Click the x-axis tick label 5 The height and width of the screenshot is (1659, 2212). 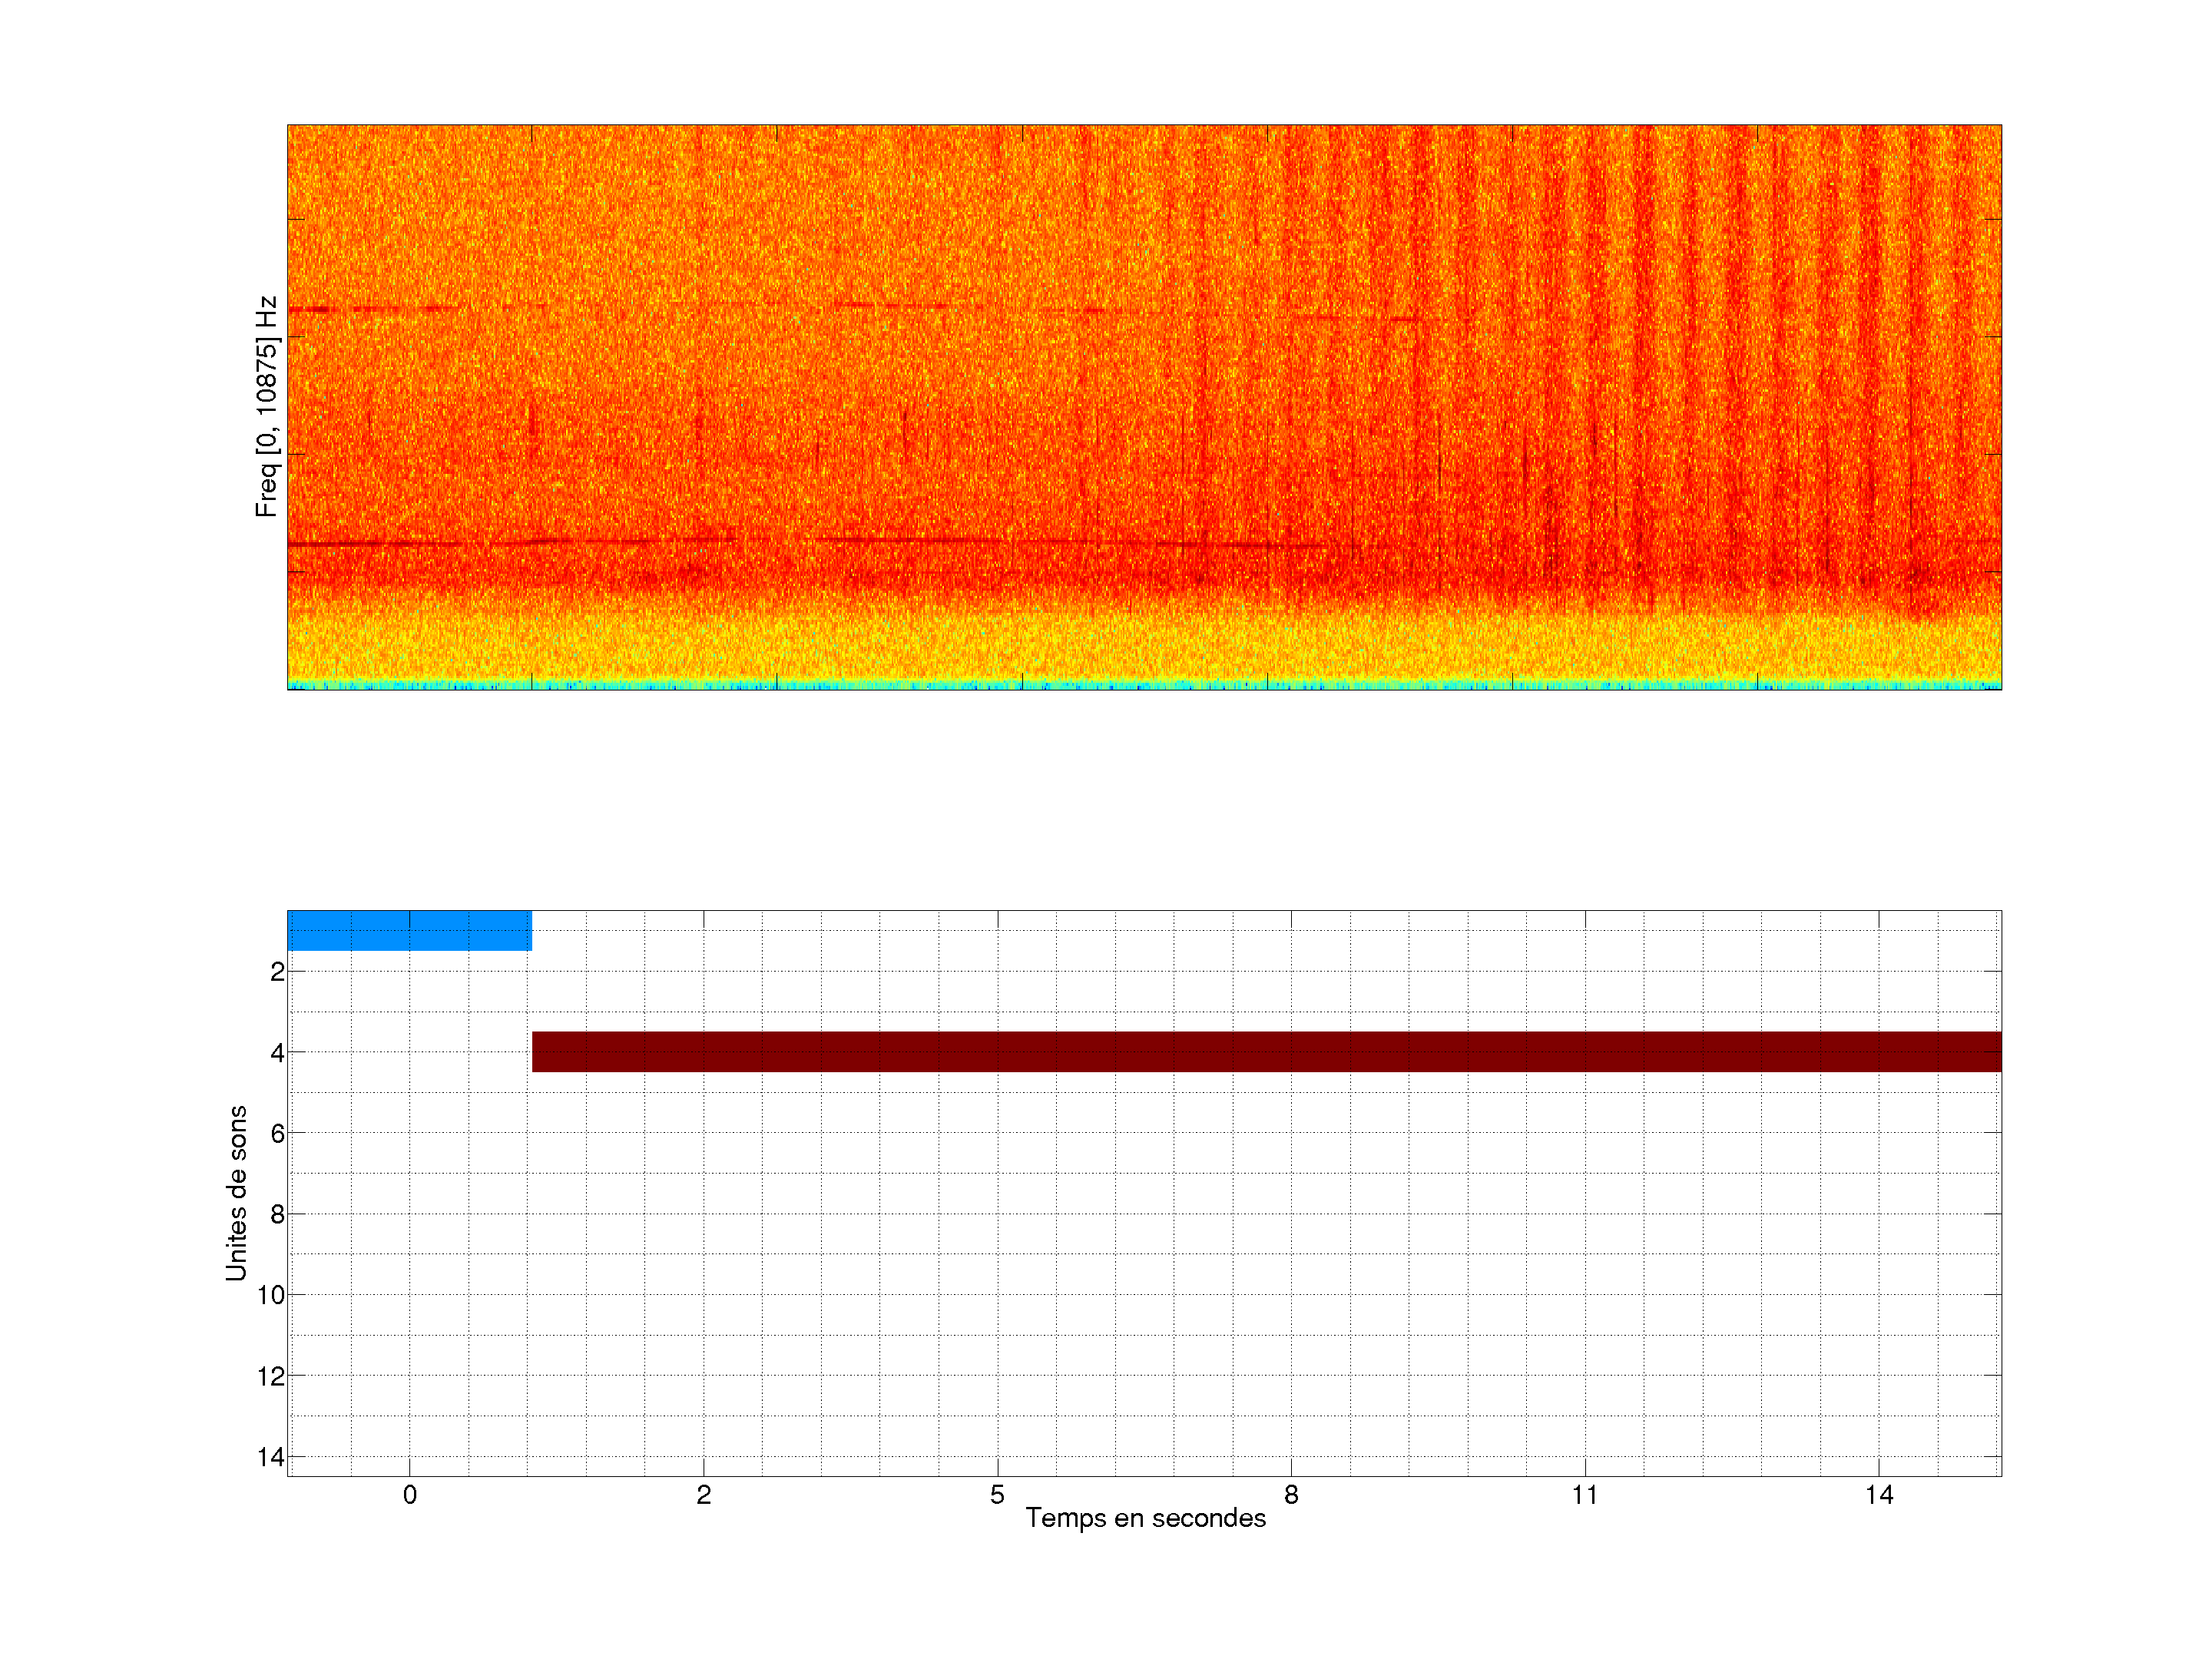[997, 1495]
